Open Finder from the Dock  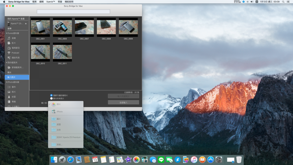click(54, 160)
